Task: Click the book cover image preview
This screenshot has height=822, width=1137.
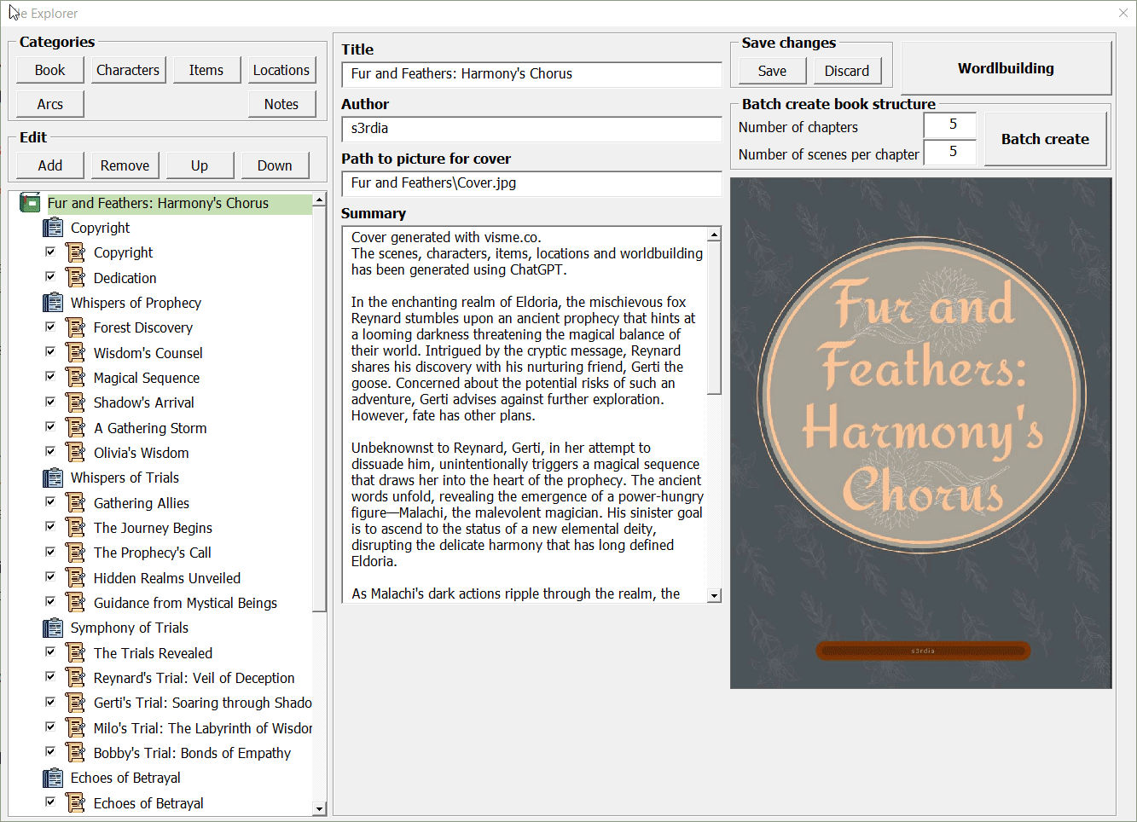Action: [x=920, y=433]
